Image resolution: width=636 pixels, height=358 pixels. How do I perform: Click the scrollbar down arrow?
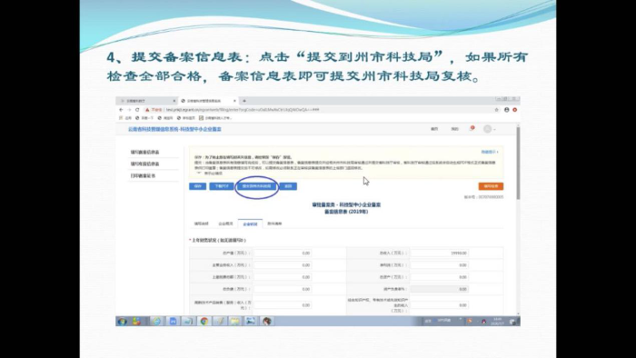tap(518, 313)
